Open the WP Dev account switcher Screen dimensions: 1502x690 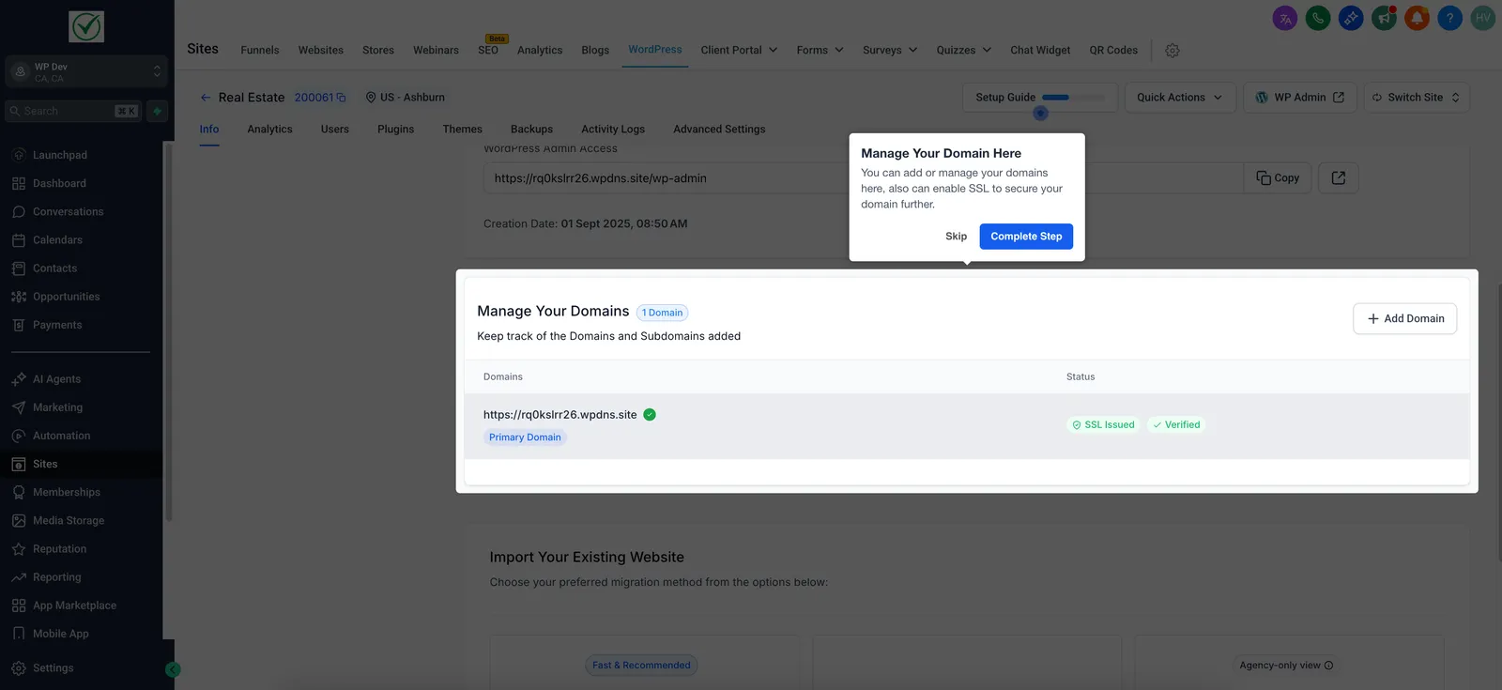pyautogui.click(x=85, y=72)
